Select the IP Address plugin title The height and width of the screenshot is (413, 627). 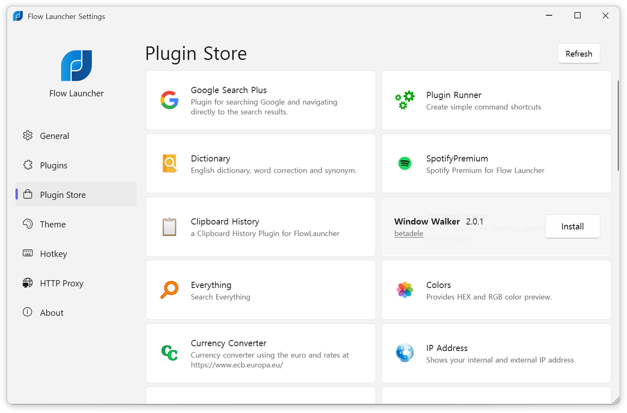pyautogui.click(x=447, y=348)
